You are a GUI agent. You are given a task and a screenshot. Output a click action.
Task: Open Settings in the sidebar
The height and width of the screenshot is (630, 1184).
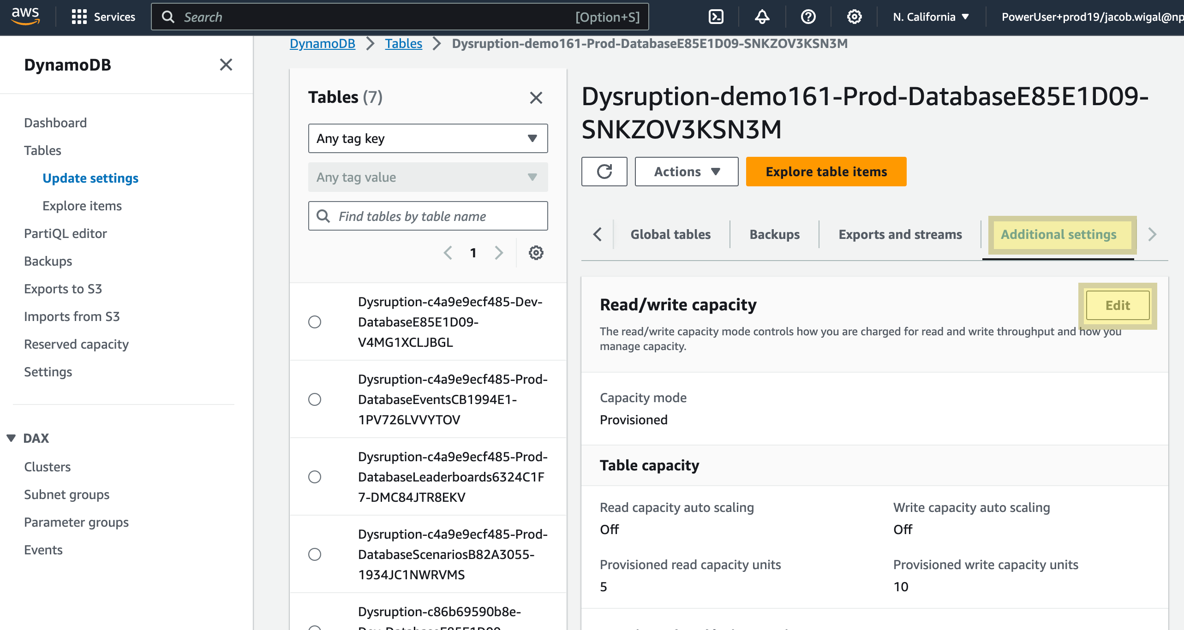(48, 372)
